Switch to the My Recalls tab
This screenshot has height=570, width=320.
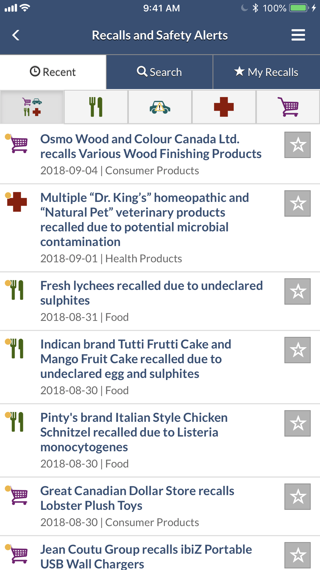(x=267, y=72)
